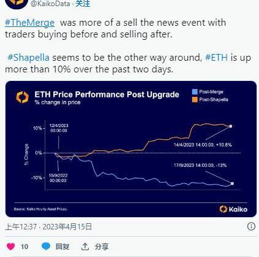
Task: Click the share upload arrow icon
Action: [x=85, y=247]
